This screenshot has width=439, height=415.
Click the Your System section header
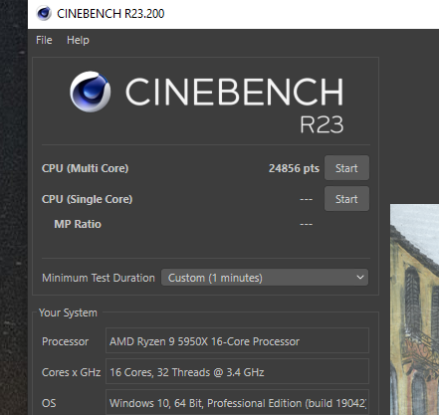point(68,312)
